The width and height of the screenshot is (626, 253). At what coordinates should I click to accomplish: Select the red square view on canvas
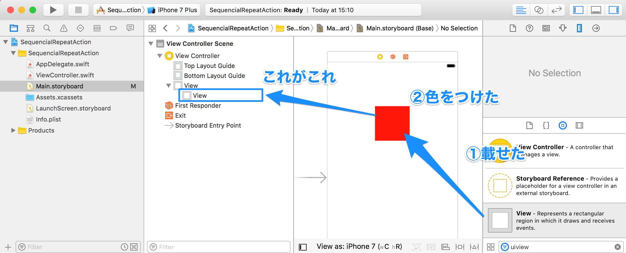point(392,123)
